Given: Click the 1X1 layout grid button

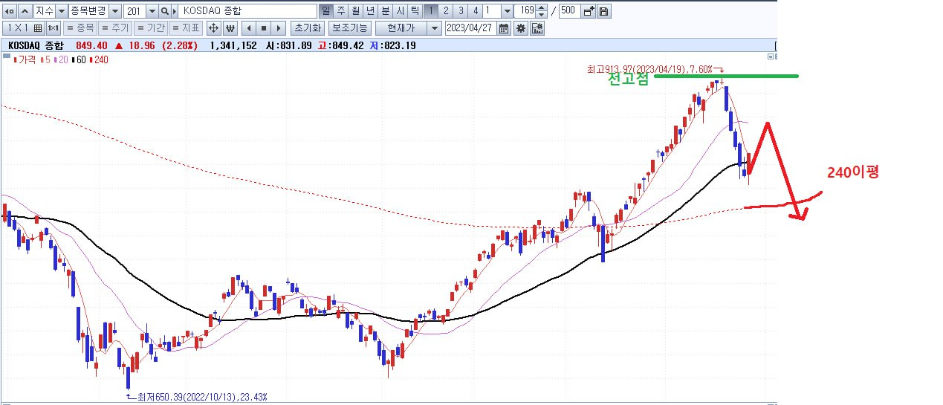Looking at the screenshot, I should point(24,28).
